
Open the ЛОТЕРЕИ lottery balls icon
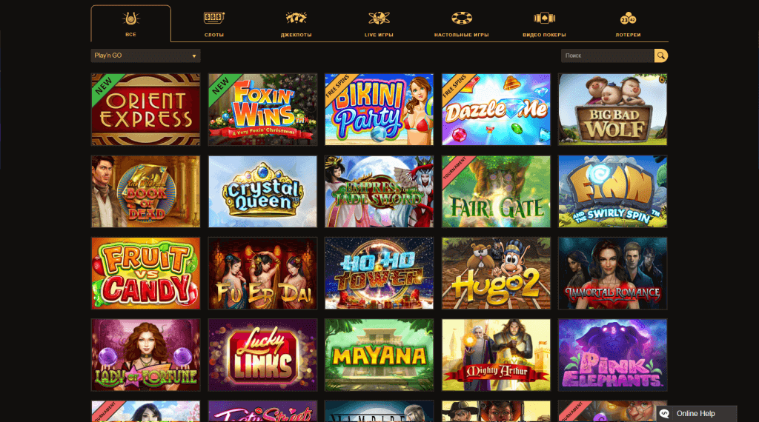pyautogui.click(x=628, y=19)
